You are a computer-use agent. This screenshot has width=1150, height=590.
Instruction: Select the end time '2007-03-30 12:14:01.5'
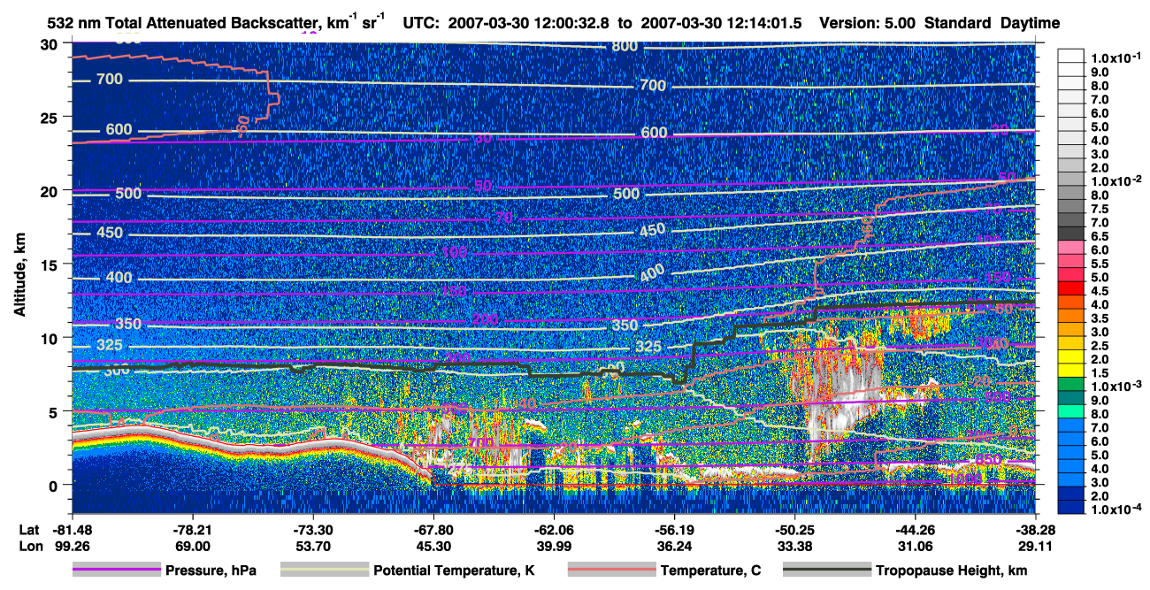[722, 23]
